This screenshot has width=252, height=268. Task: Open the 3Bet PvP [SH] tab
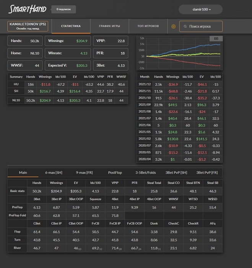(x=176, y=172)
